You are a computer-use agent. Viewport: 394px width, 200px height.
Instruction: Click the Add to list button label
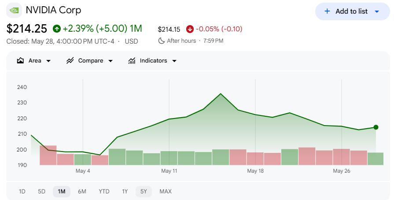coord(352,11)
